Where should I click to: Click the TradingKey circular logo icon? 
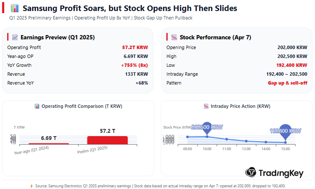click(x=251, y=172)
